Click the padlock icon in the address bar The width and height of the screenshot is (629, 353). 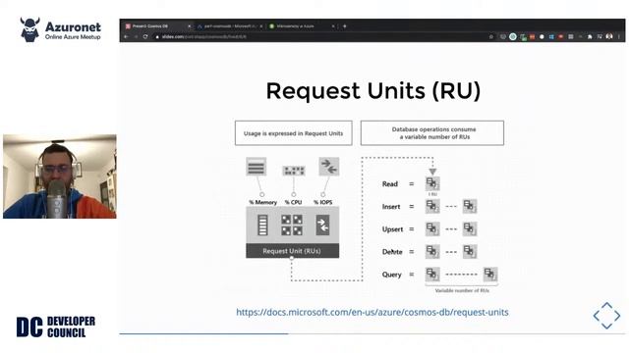[x=157, y=37]
